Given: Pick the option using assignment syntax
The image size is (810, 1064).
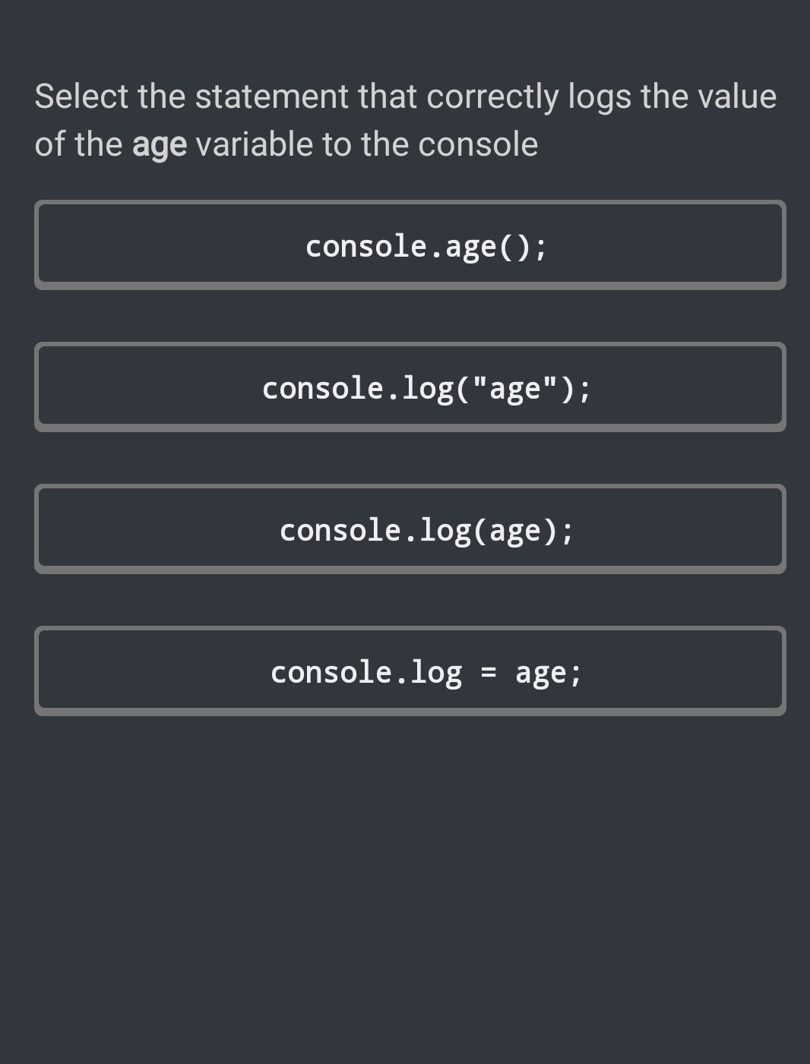Looking at the screenshot, I should 410,671.
